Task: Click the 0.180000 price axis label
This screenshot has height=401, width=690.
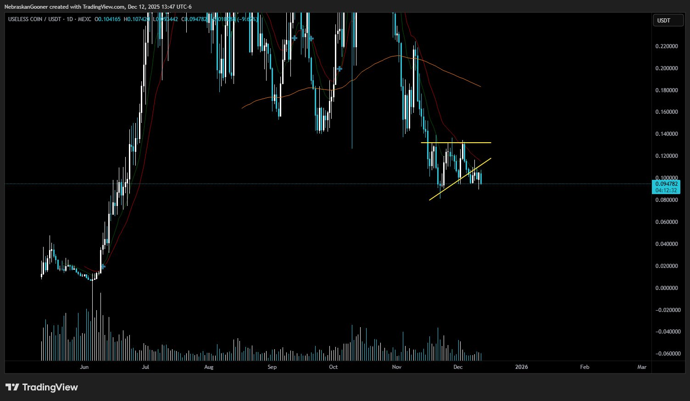Action: coord(667,90)
